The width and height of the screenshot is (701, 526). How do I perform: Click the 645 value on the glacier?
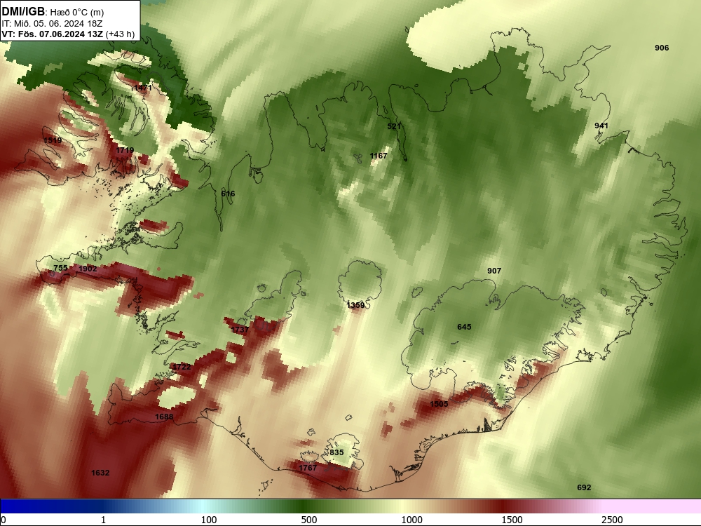[x=464, y=327]
